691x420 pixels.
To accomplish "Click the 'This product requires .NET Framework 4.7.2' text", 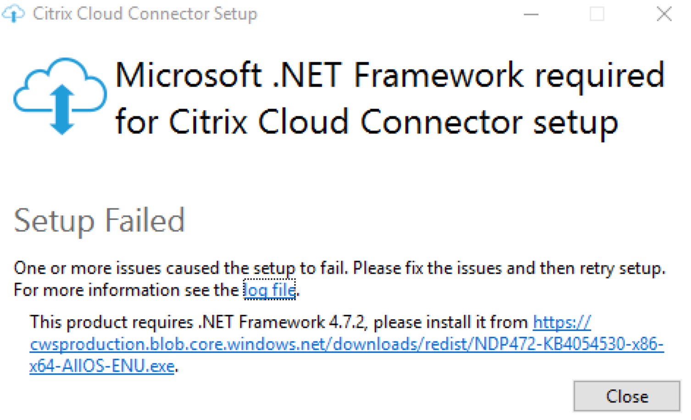I will (198, 322).
